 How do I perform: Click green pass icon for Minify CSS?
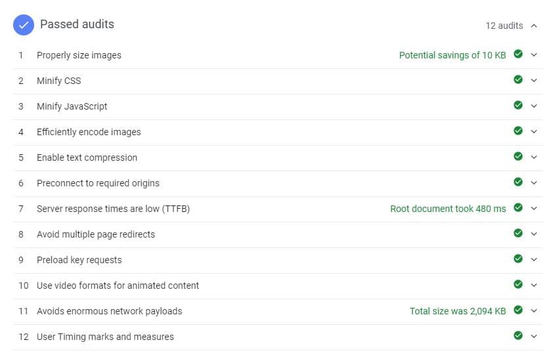[x=518, y=79]
